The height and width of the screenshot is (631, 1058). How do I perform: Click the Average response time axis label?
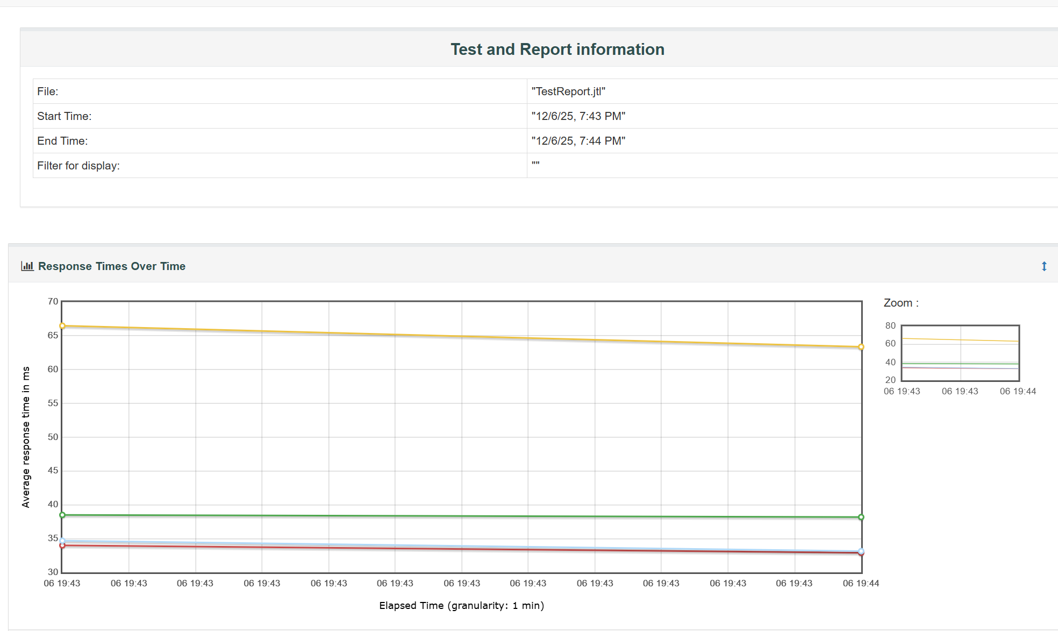[x=26, y=437]
